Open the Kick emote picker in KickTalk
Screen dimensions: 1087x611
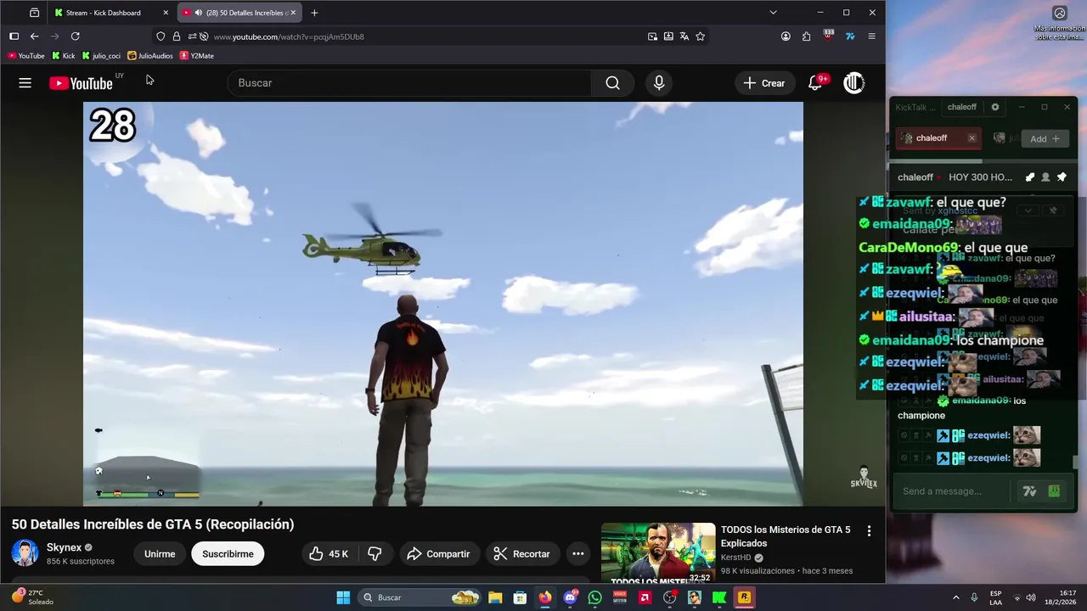tap(1054, 491)
